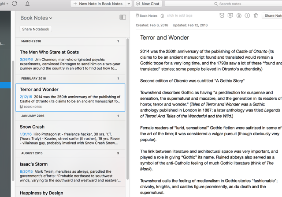This screenshot has height=197, width=282.
Task: Open notifications bell icon
Action: (27, 4)
